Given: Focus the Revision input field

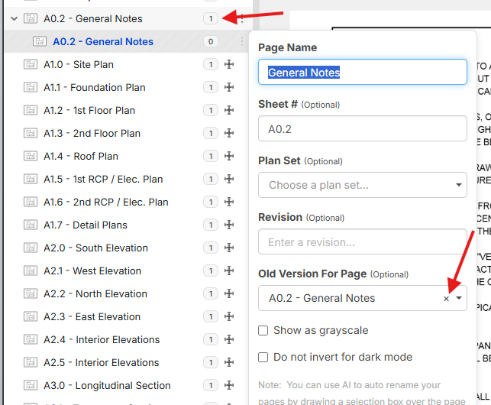Looking at the screenshot, I should tap(362, 242).
